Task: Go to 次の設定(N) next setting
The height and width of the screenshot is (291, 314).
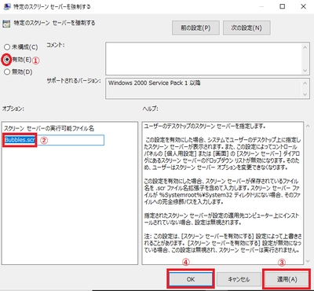Action: (x=246, y=28)
